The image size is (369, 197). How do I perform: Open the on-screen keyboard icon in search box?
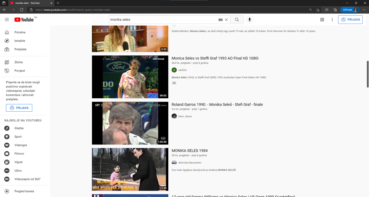point(221,20)
